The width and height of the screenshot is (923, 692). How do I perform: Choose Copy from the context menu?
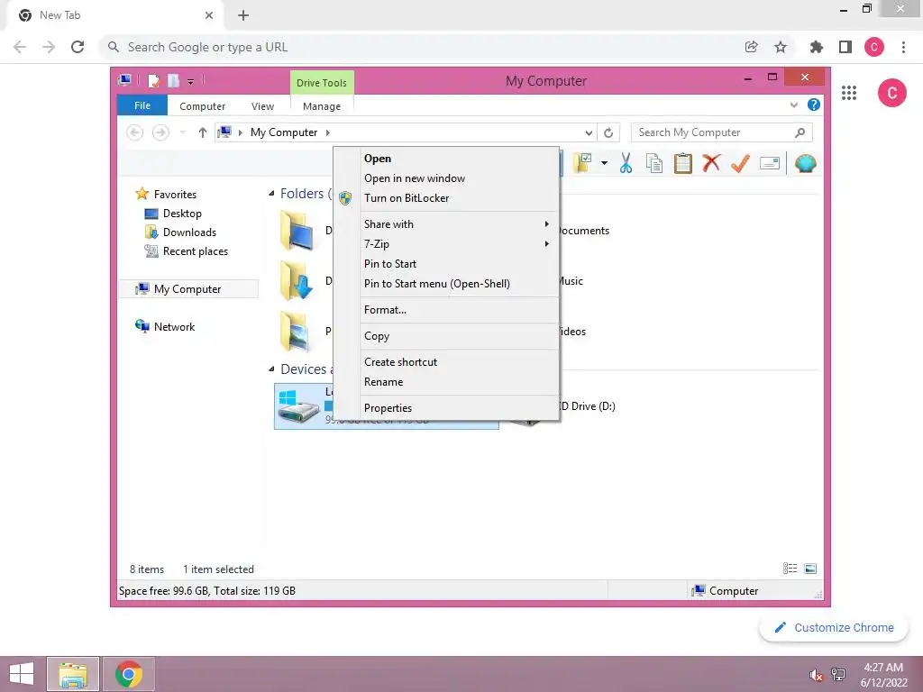coord(459,336)
